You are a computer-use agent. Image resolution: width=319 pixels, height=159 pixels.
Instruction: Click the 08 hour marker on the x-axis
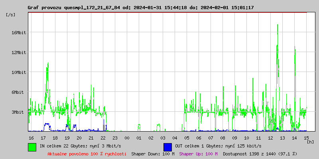click(x=223, y=138)
